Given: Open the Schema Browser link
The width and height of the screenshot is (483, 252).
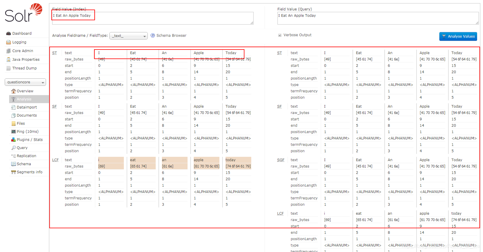Looking at the screenshot, I should pos(171,35).
